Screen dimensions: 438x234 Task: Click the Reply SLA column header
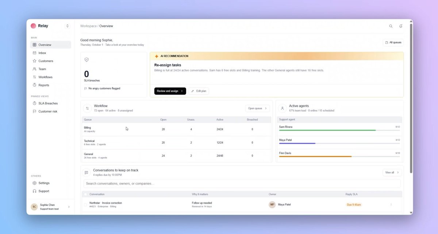coord(352,194)
